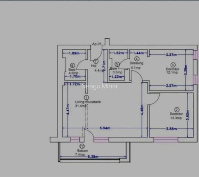Select the vertical "3.38m" dimension text
The image size is (199, 177).
[186, 70]
